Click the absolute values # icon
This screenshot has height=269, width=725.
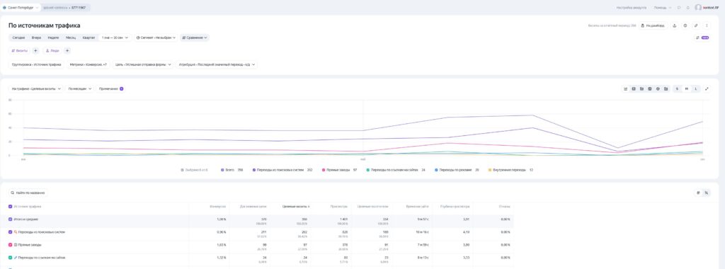[x=698, y=193]
